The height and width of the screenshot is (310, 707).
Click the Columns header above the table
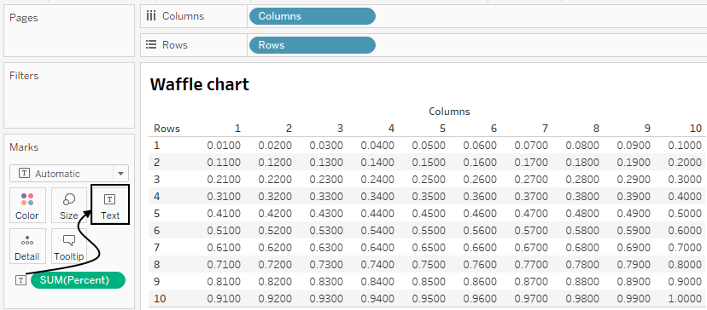tap(449, 111)
